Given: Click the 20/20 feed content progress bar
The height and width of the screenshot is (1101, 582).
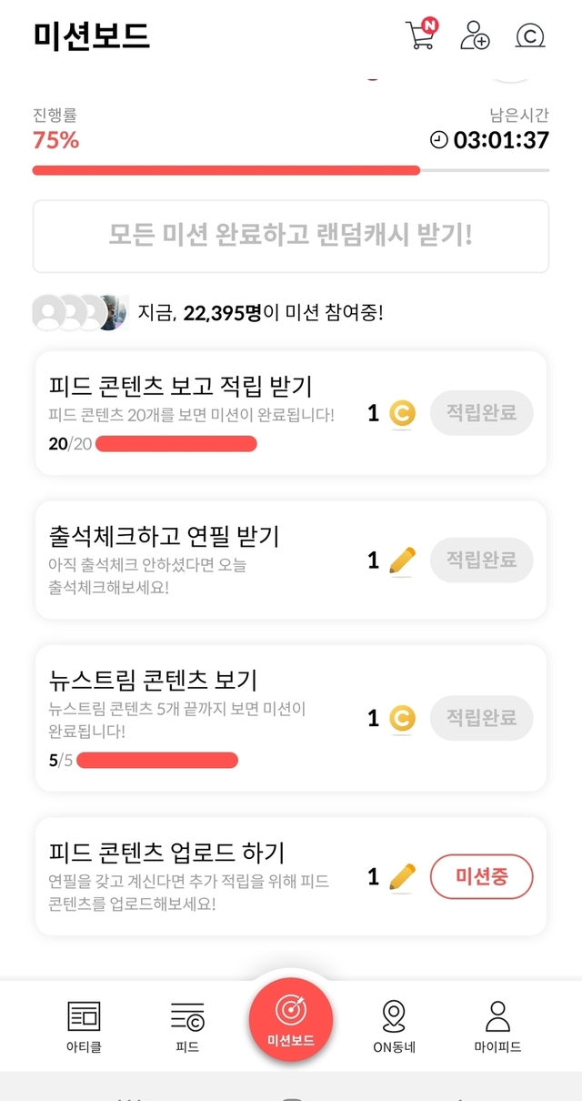Looking at the screenshot, I should tap(176, 444).
